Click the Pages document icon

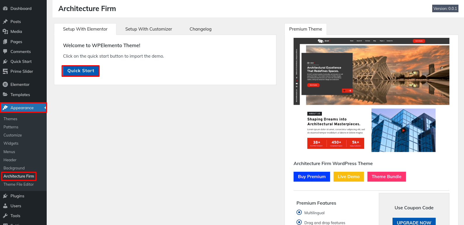pyautogui.click(x=5, y=42)
